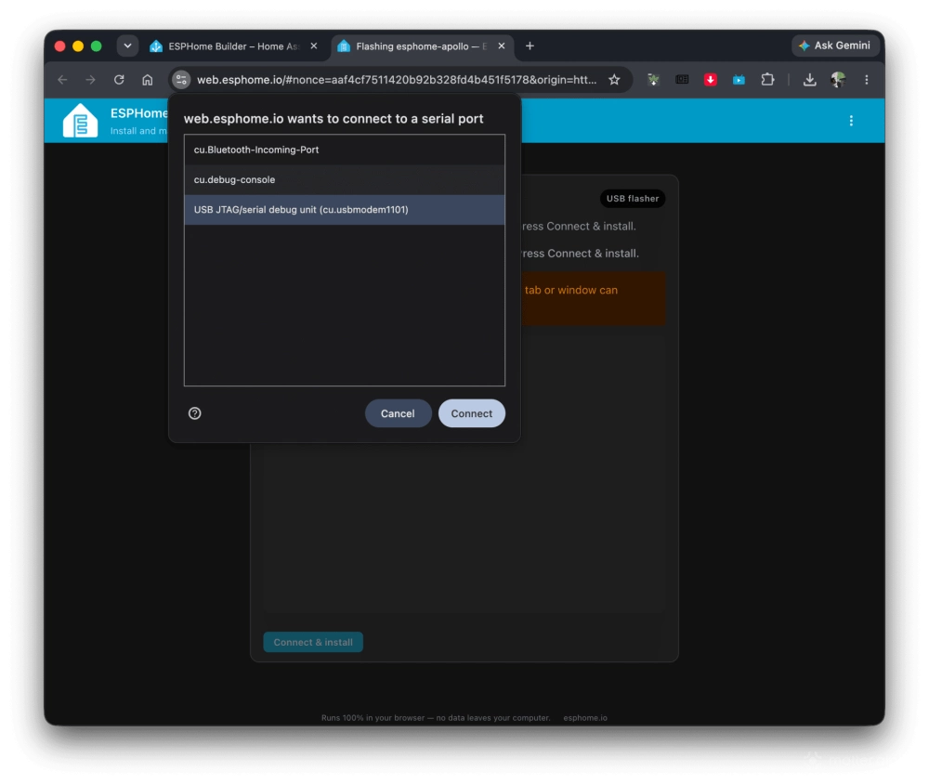This screenshot has height=784, width=929.
Task: Open a new browser tab
Action: pos(530,46)
